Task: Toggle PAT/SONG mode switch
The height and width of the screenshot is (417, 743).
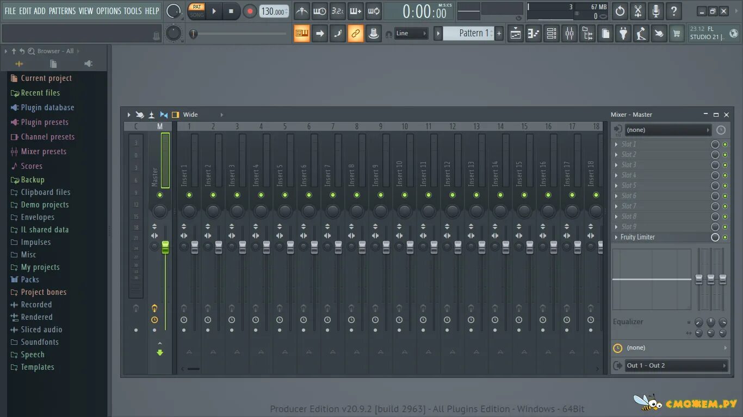Action: pyautogui.click(x=197, y=11)
